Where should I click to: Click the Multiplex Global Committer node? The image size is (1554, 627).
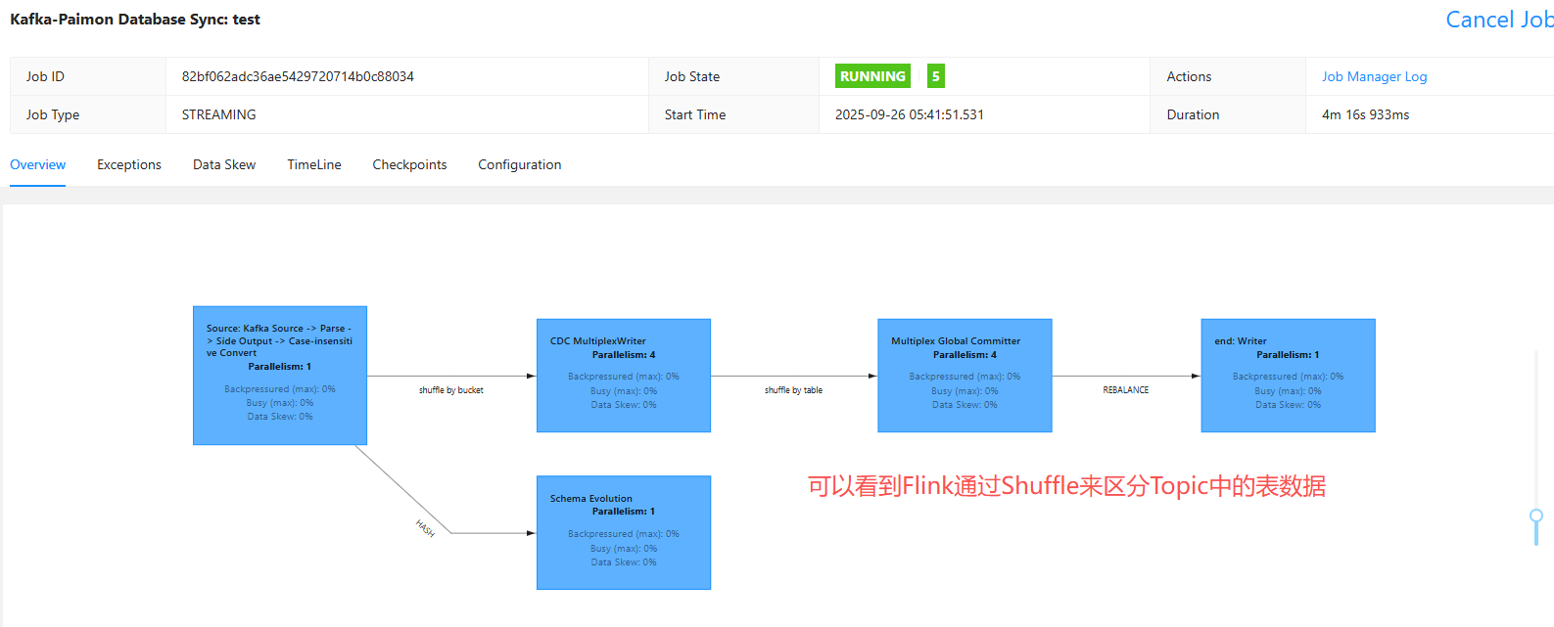click(965, 376)
